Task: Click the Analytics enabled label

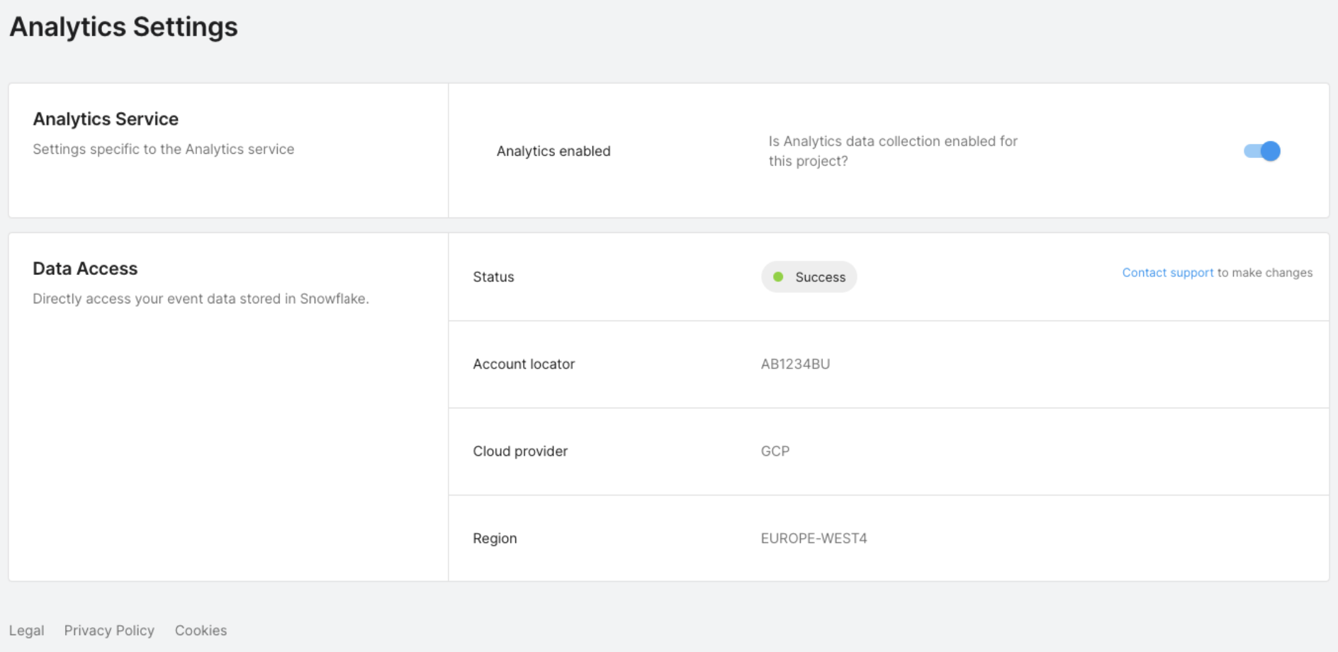Action: pyautogui.click(x=553, y=151)
